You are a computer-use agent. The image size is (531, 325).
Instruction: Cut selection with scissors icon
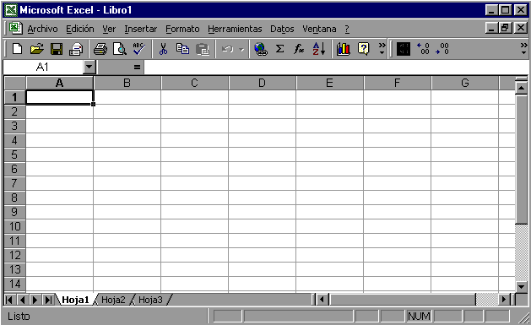point(163,49)
